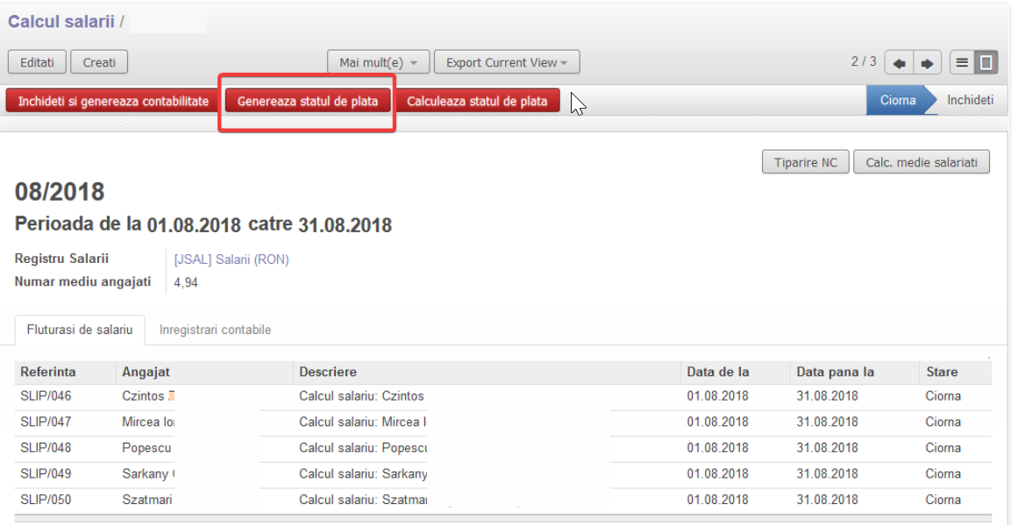Screen dimensions: 1018x525
Task: Open payslip row SLIP/048
Action: [x=46, y=448]
